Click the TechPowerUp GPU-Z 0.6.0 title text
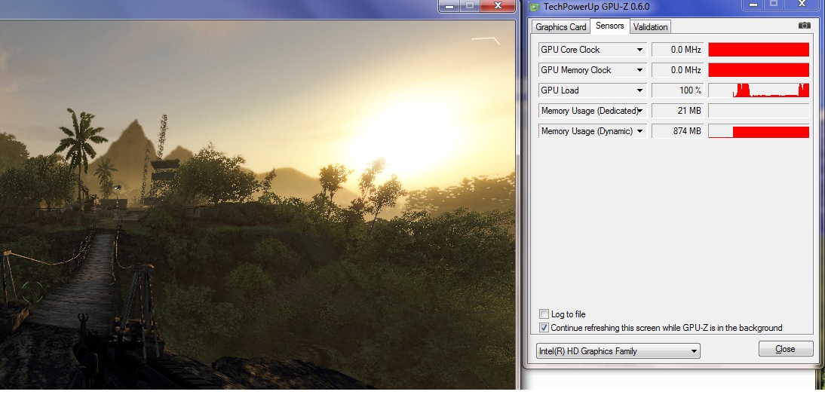This screenshot has width=825, height=407. tap(596, 7)
